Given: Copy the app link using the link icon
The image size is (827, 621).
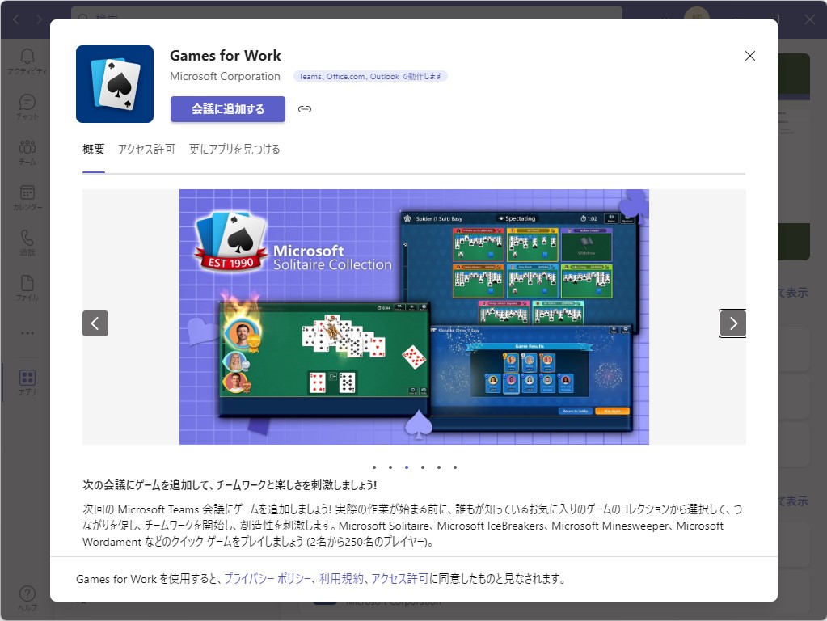Looking at the screenshot, I should point(304,108).
